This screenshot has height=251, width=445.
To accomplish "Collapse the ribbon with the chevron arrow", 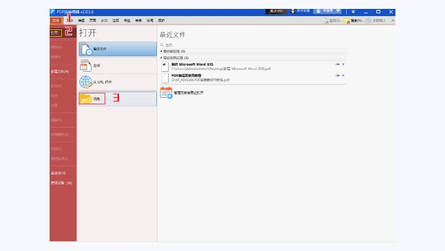I will pyautogui.click(x=393, y=20).
